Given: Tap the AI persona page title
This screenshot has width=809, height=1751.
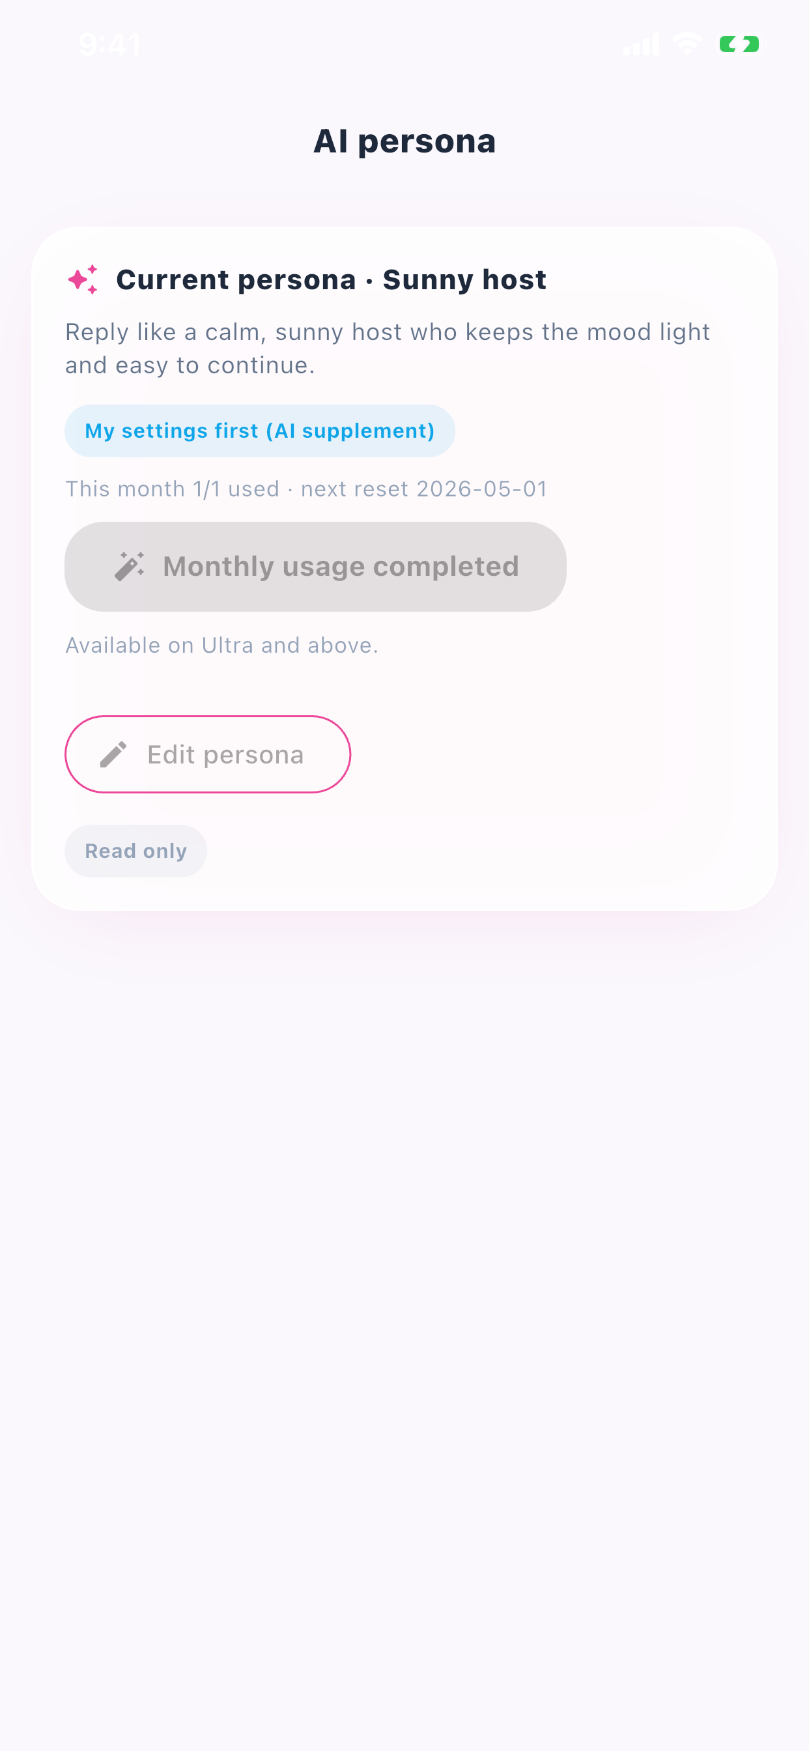Looking at the screenshot, I should point(404,141).
